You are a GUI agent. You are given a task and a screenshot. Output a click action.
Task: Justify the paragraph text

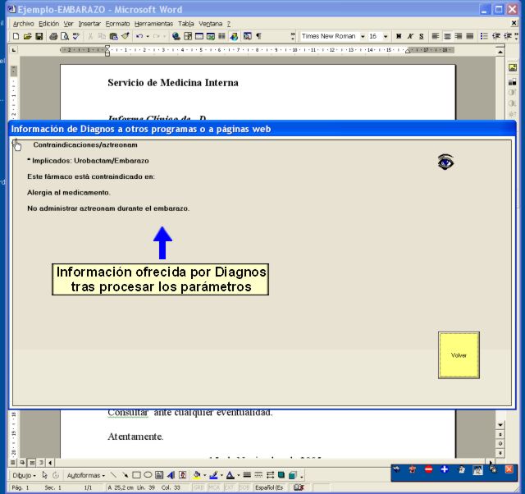coord(470,36)
